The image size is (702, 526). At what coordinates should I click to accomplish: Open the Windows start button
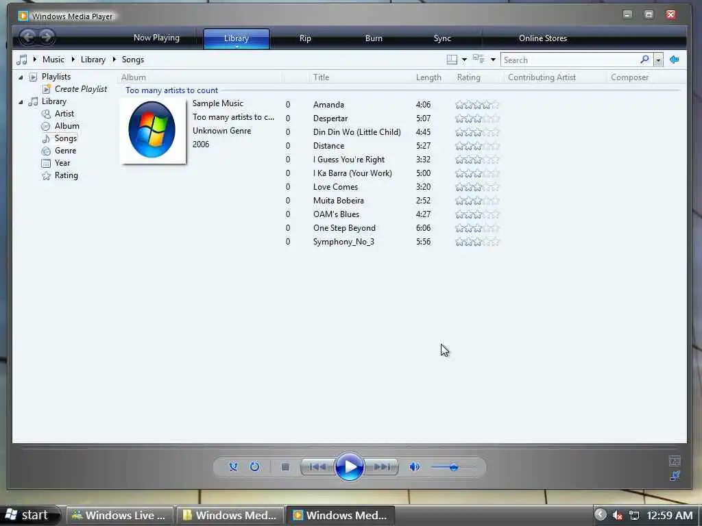(x=29, y=515)
